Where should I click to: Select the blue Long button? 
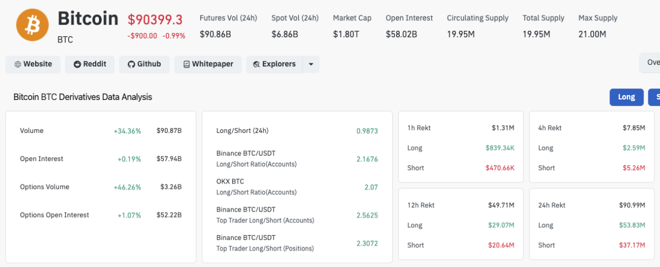pos(626,97)
